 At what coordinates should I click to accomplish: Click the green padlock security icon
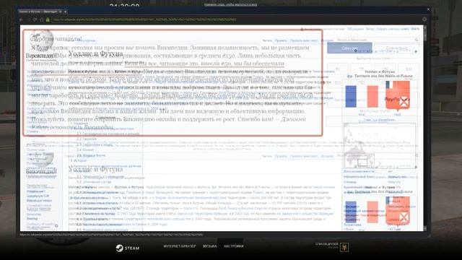pyautogui.click(x=48, y=19)
